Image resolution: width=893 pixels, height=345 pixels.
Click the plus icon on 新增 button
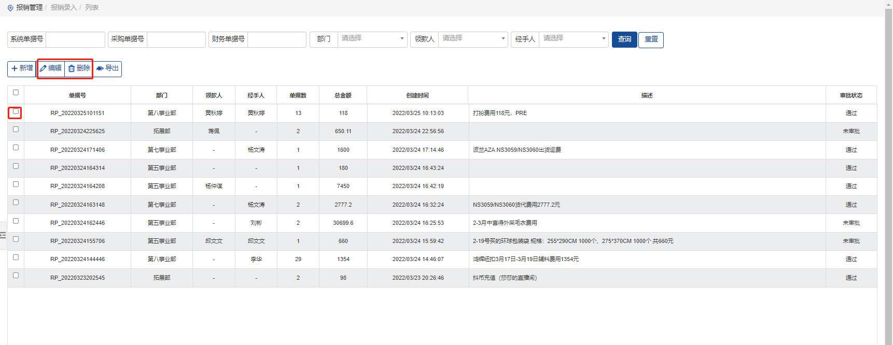pyautogui.click(x=15, y=68)
